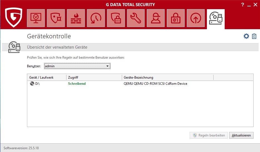Select the Device Control tab icon
260x152 pixels.
tap(216, 18)
